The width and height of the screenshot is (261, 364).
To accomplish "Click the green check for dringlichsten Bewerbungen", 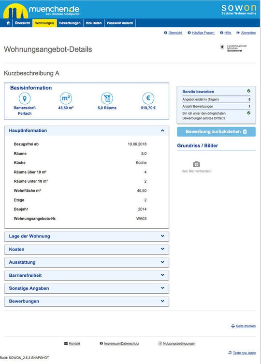I will tap(249, 113).
